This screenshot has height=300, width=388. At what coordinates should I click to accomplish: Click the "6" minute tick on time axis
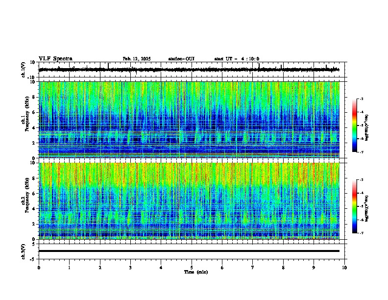(x=222, y=268)
